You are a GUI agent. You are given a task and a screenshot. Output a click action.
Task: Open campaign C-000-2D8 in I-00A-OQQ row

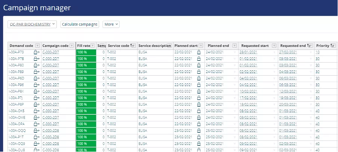(50, 131)
